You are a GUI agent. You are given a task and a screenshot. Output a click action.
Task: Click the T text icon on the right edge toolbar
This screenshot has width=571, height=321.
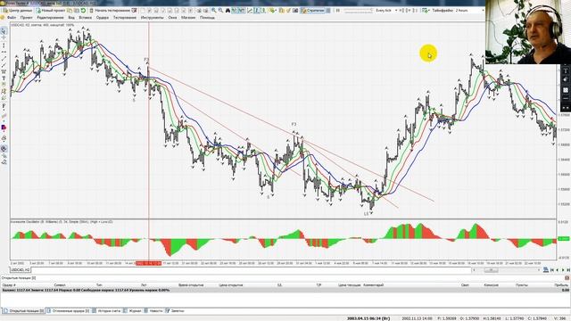coord(565,71)
